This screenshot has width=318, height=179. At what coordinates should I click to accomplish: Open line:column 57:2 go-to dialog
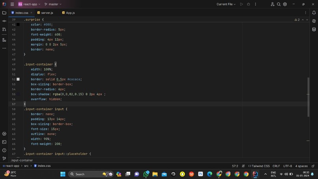235,166
